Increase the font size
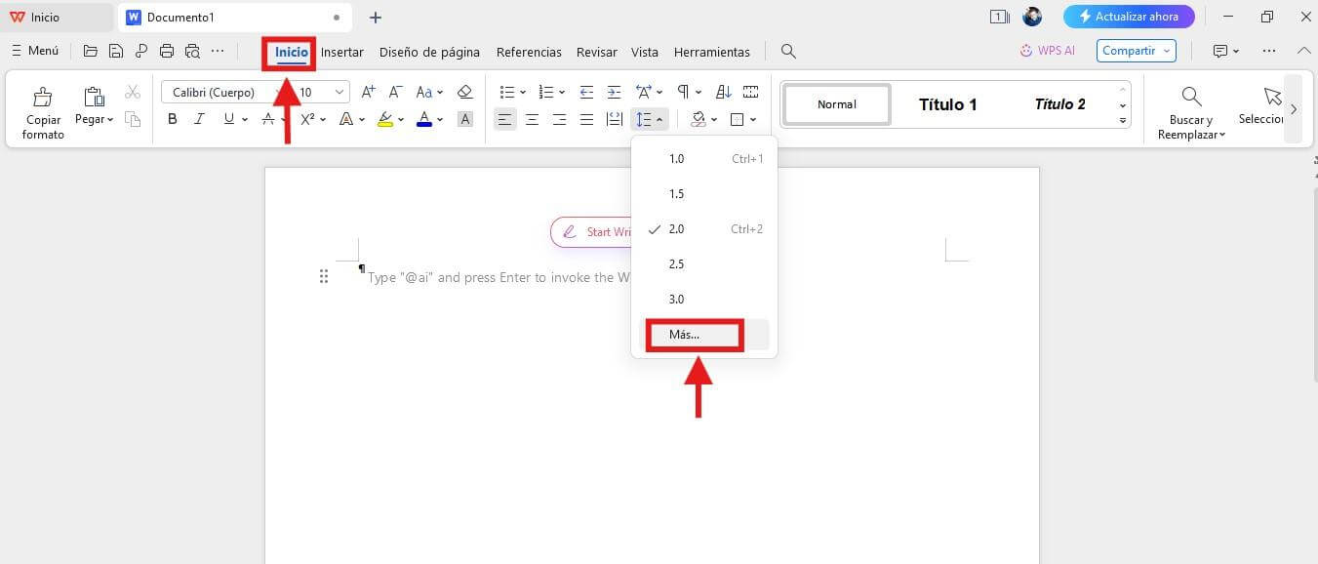The width and height of the screenshot is (1318, 564). point(367,92)
